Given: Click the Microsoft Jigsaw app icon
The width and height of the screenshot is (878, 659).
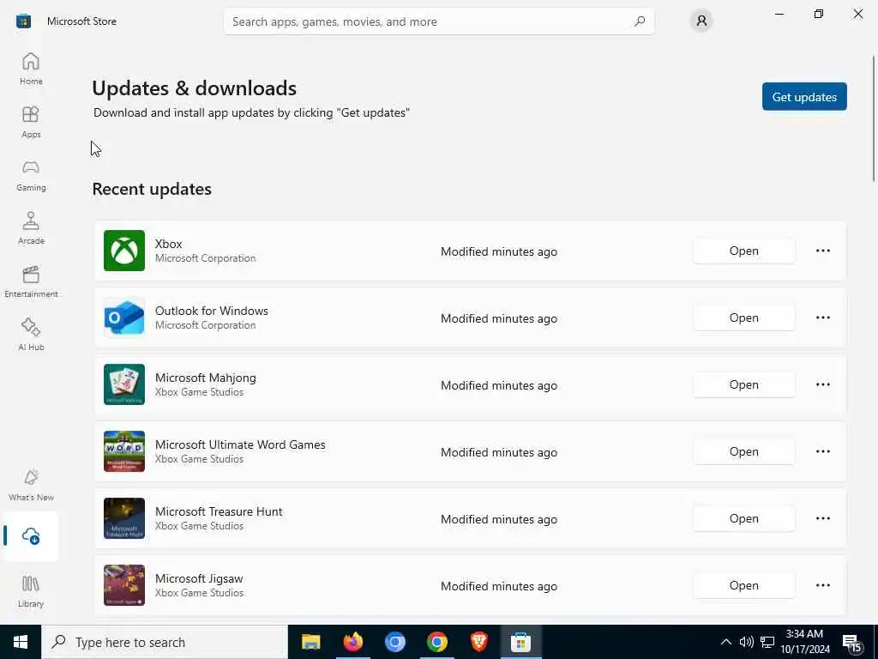Looking at the screenshot, I should (x=124, y=585).
